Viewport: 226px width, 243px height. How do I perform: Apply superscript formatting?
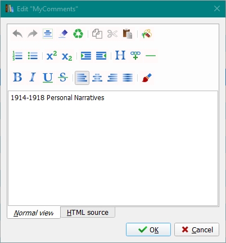[52, 56]
